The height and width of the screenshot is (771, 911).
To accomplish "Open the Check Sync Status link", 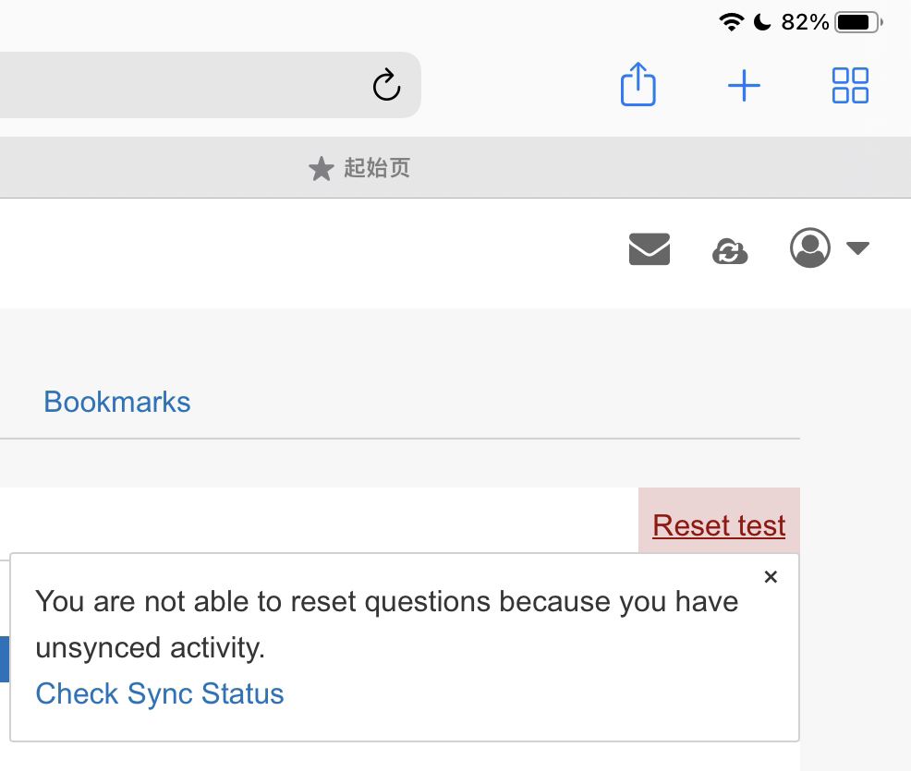I will (x=160, y=693).
